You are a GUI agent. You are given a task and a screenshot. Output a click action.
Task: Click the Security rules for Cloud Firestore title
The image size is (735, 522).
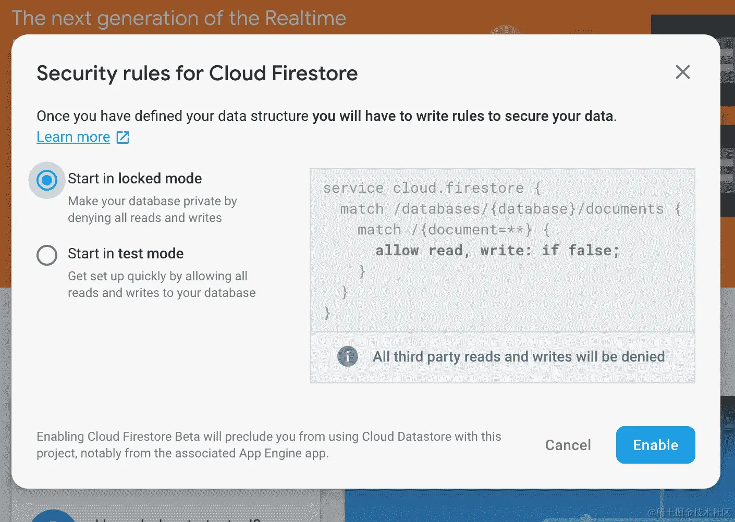click(x=197, y=73)
